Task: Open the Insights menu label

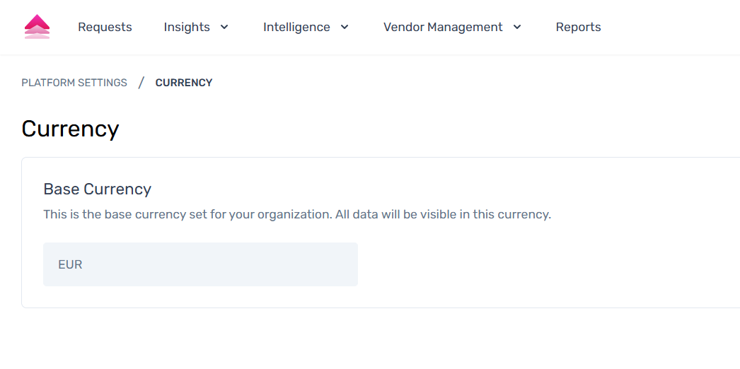Action: click(x=187, y=27)
